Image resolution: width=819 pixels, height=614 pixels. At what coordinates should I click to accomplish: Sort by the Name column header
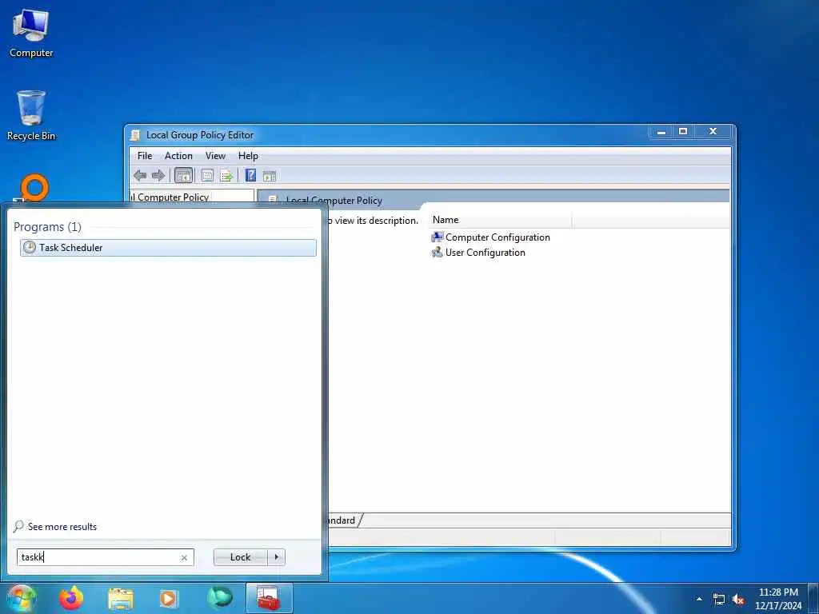pyautogui.click(x=500, y=220)
